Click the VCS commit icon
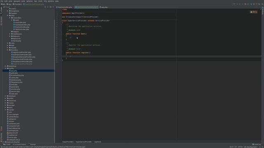This screenshot has height=148, width=264. pos(254,4)
